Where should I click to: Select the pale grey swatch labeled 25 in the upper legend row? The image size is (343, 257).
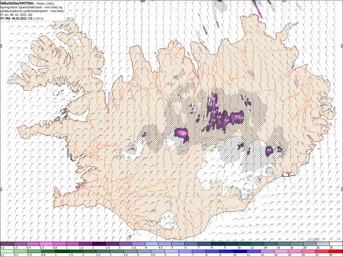coord(323,244)
